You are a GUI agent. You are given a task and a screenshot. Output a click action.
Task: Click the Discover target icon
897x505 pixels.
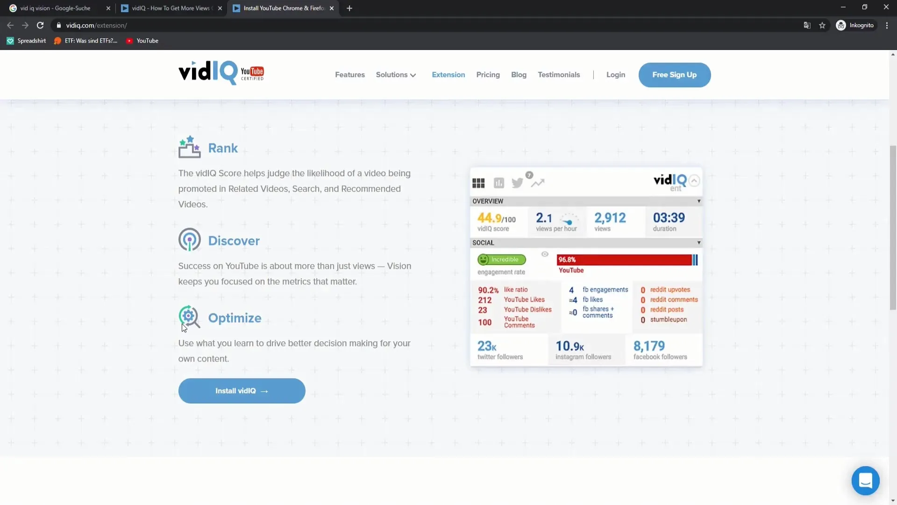click(189, 240)
